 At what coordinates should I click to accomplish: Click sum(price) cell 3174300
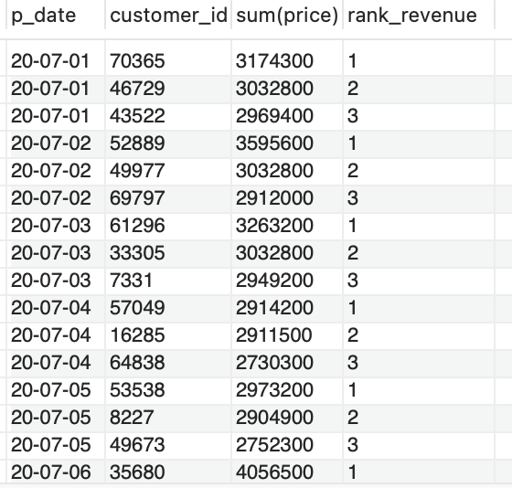[287, 61]
